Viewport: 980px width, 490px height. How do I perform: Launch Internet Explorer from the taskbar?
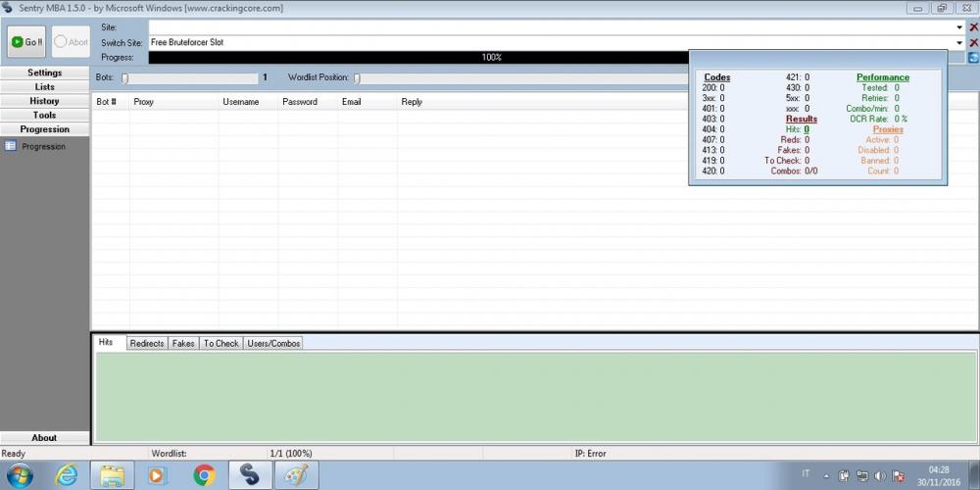(66, 476)
